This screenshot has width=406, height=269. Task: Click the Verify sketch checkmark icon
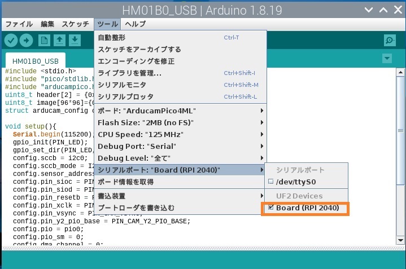(x=11, y=40)
